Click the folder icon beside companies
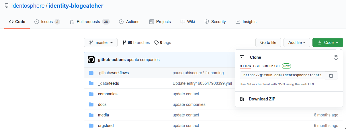 [91, 94]
